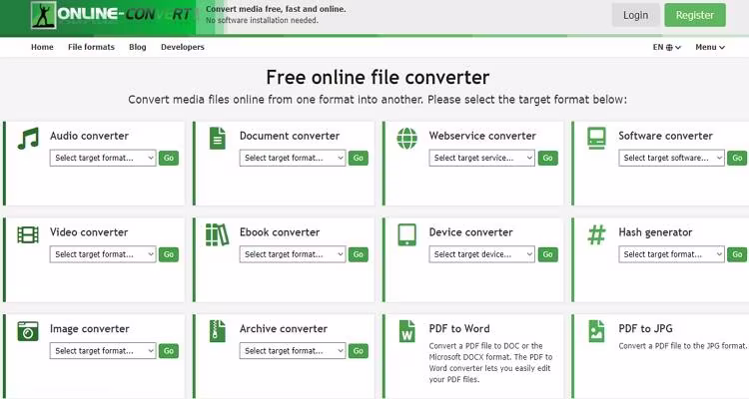
Task: Click the Video converter heading
Action: (89, 232)
